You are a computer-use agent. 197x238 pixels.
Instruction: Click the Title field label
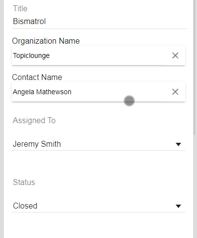pos(20,8)
